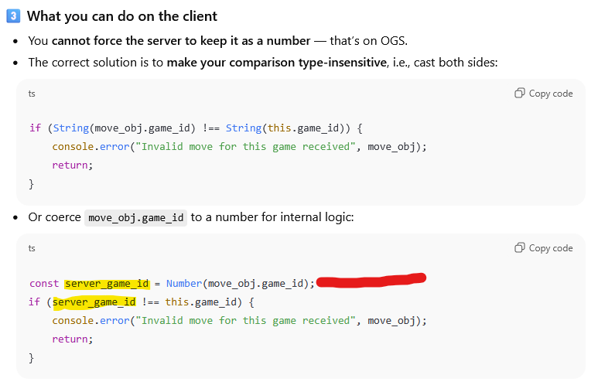Click highlighted "server_game_id" in the if statement
Viewport: 598px width, 392px height.
(94, 302)
